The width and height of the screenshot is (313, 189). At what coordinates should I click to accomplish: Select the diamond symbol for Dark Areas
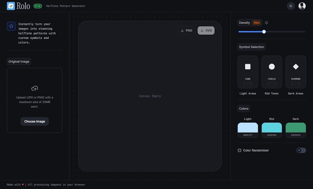[295, 67]
